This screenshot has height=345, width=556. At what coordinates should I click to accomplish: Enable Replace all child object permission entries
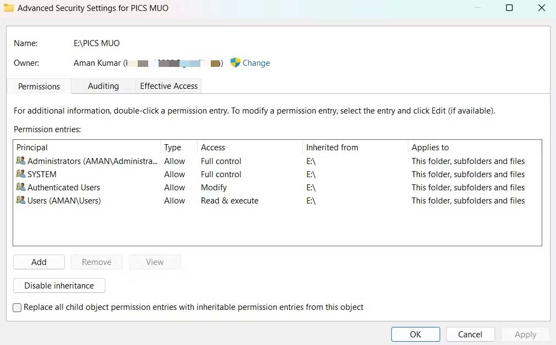click(18, 307)
